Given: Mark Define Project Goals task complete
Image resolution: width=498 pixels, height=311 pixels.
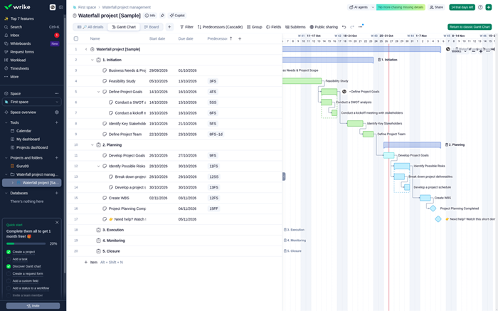Looking at the screenshot, I should coord(105,92).
